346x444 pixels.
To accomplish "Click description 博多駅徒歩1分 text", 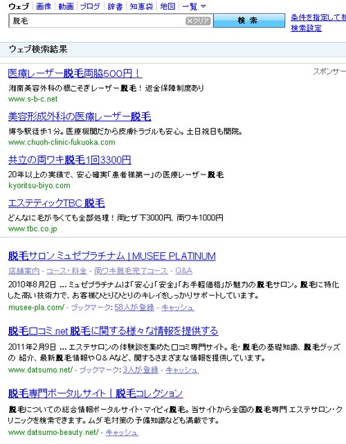I will (x=125, y=132).
